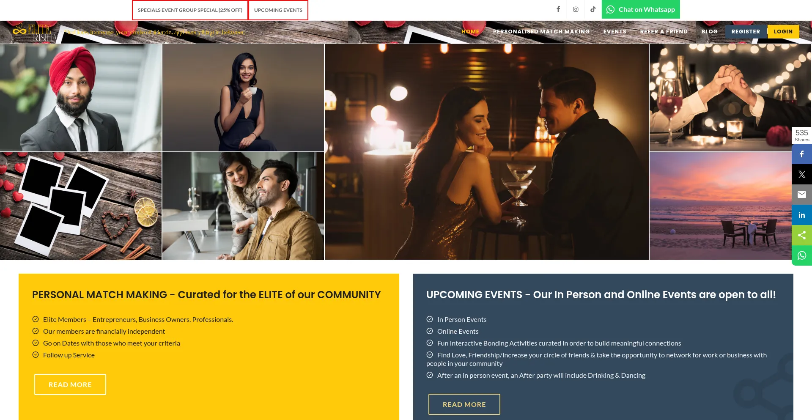Image resolution: width=812 pixels, height=420 pixels.
Task: Open the Events menu item
Action: click(x=614, y=32)
